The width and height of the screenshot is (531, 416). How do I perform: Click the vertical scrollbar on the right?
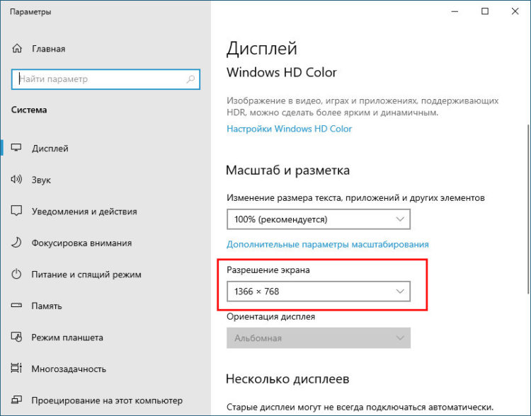527,212
